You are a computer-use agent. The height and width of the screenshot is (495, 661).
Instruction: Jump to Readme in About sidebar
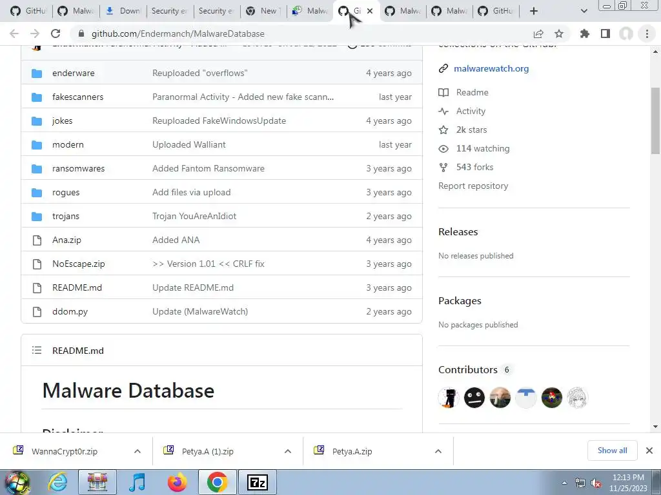(472, 92)
